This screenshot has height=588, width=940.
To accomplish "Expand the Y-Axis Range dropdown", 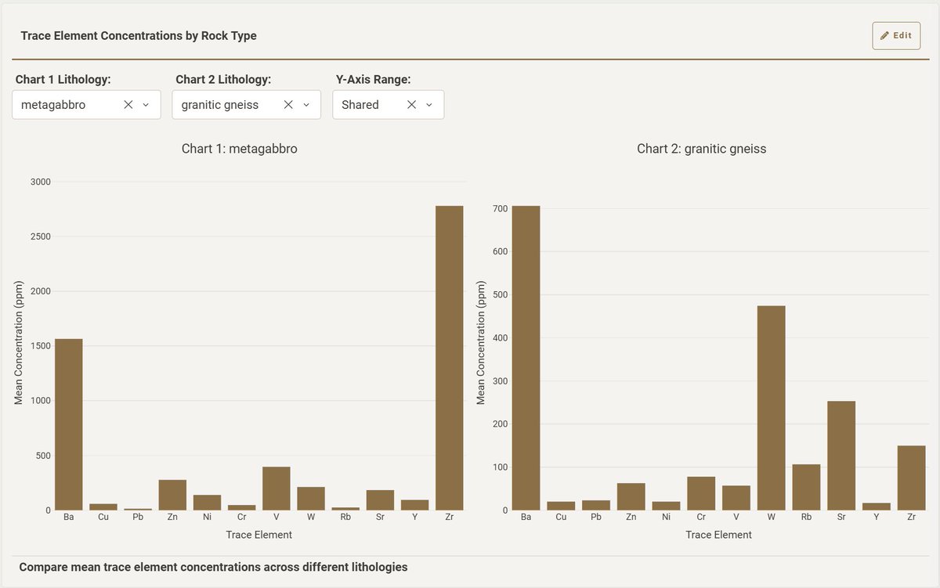I will pyautogui.click(x=428, y=104).
